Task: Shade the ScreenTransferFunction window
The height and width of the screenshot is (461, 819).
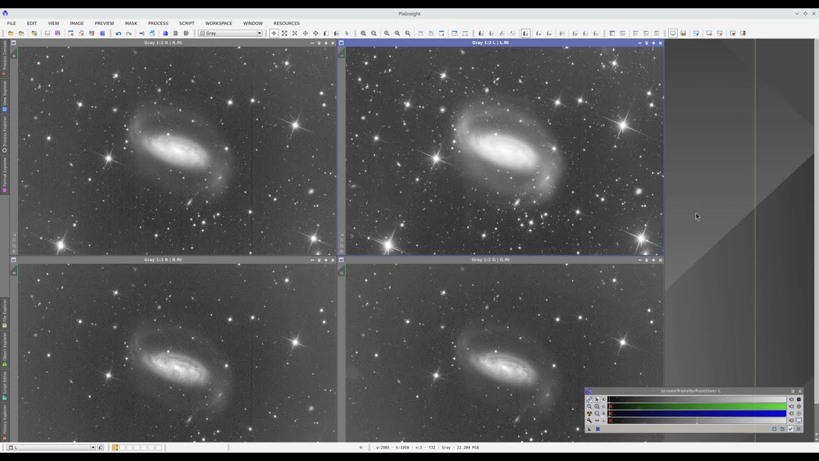Action: [793, 391]
